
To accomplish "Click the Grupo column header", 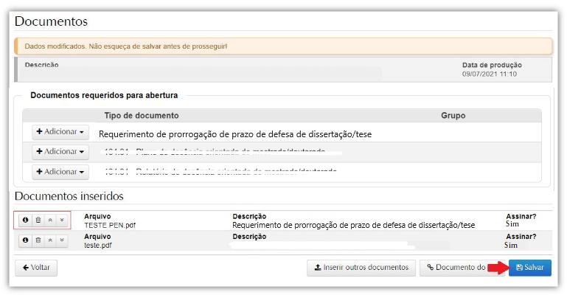I will coord(453,116).
